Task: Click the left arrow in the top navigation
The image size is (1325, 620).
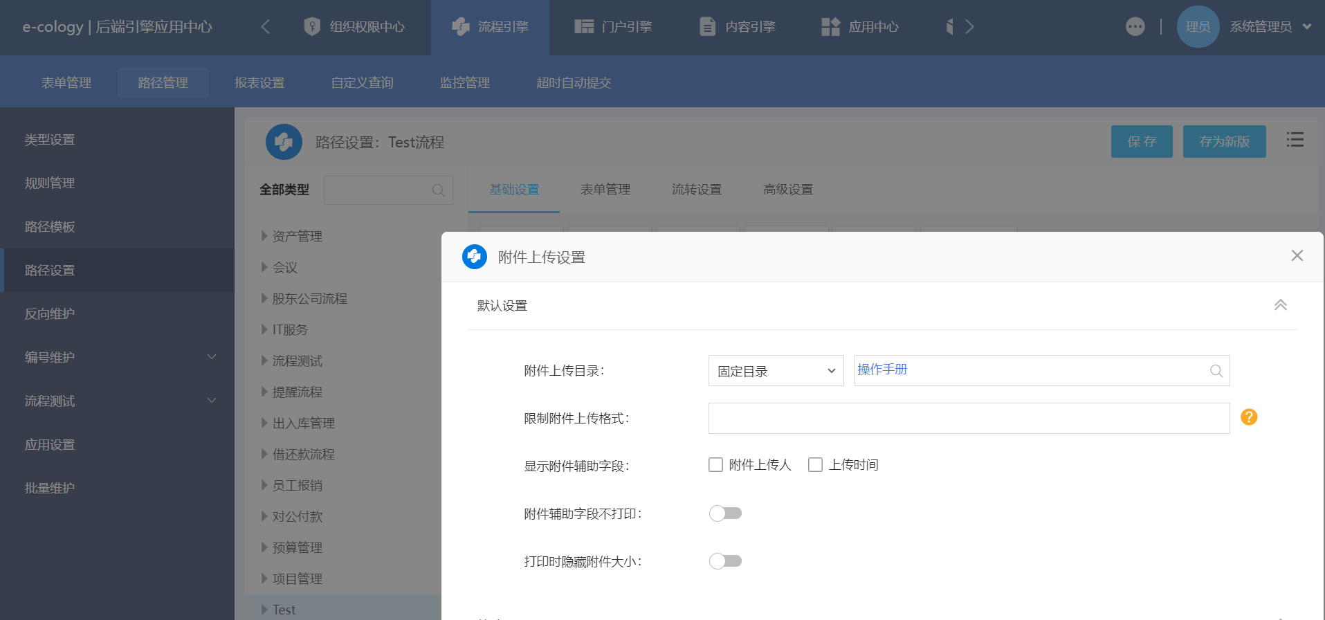Action: (265, 27)
